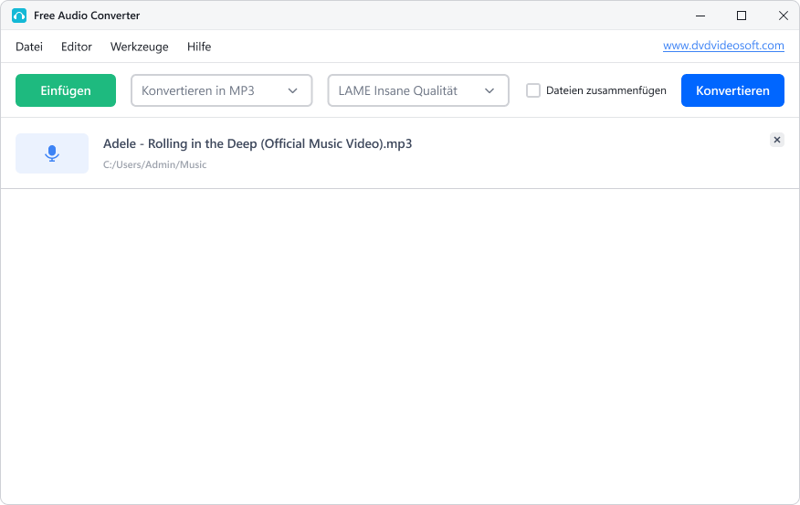This screenshot has height=505, width=800.
Task: Click the Dateien zusammenfügen label text
Action: 606,90
